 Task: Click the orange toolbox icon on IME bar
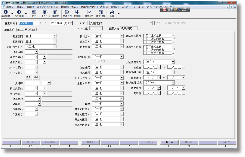point(176,9)
